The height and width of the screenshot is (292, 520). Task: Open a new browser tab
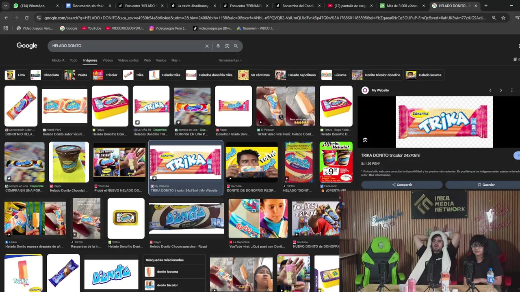point(486,6)
